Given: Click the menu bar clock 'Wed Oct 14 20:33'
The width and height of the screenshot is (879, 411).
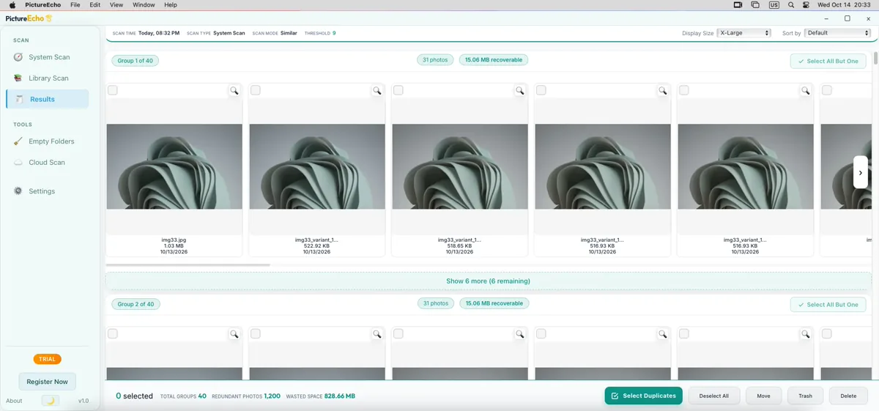Looking at the screenshot, I should pos(844,5).
